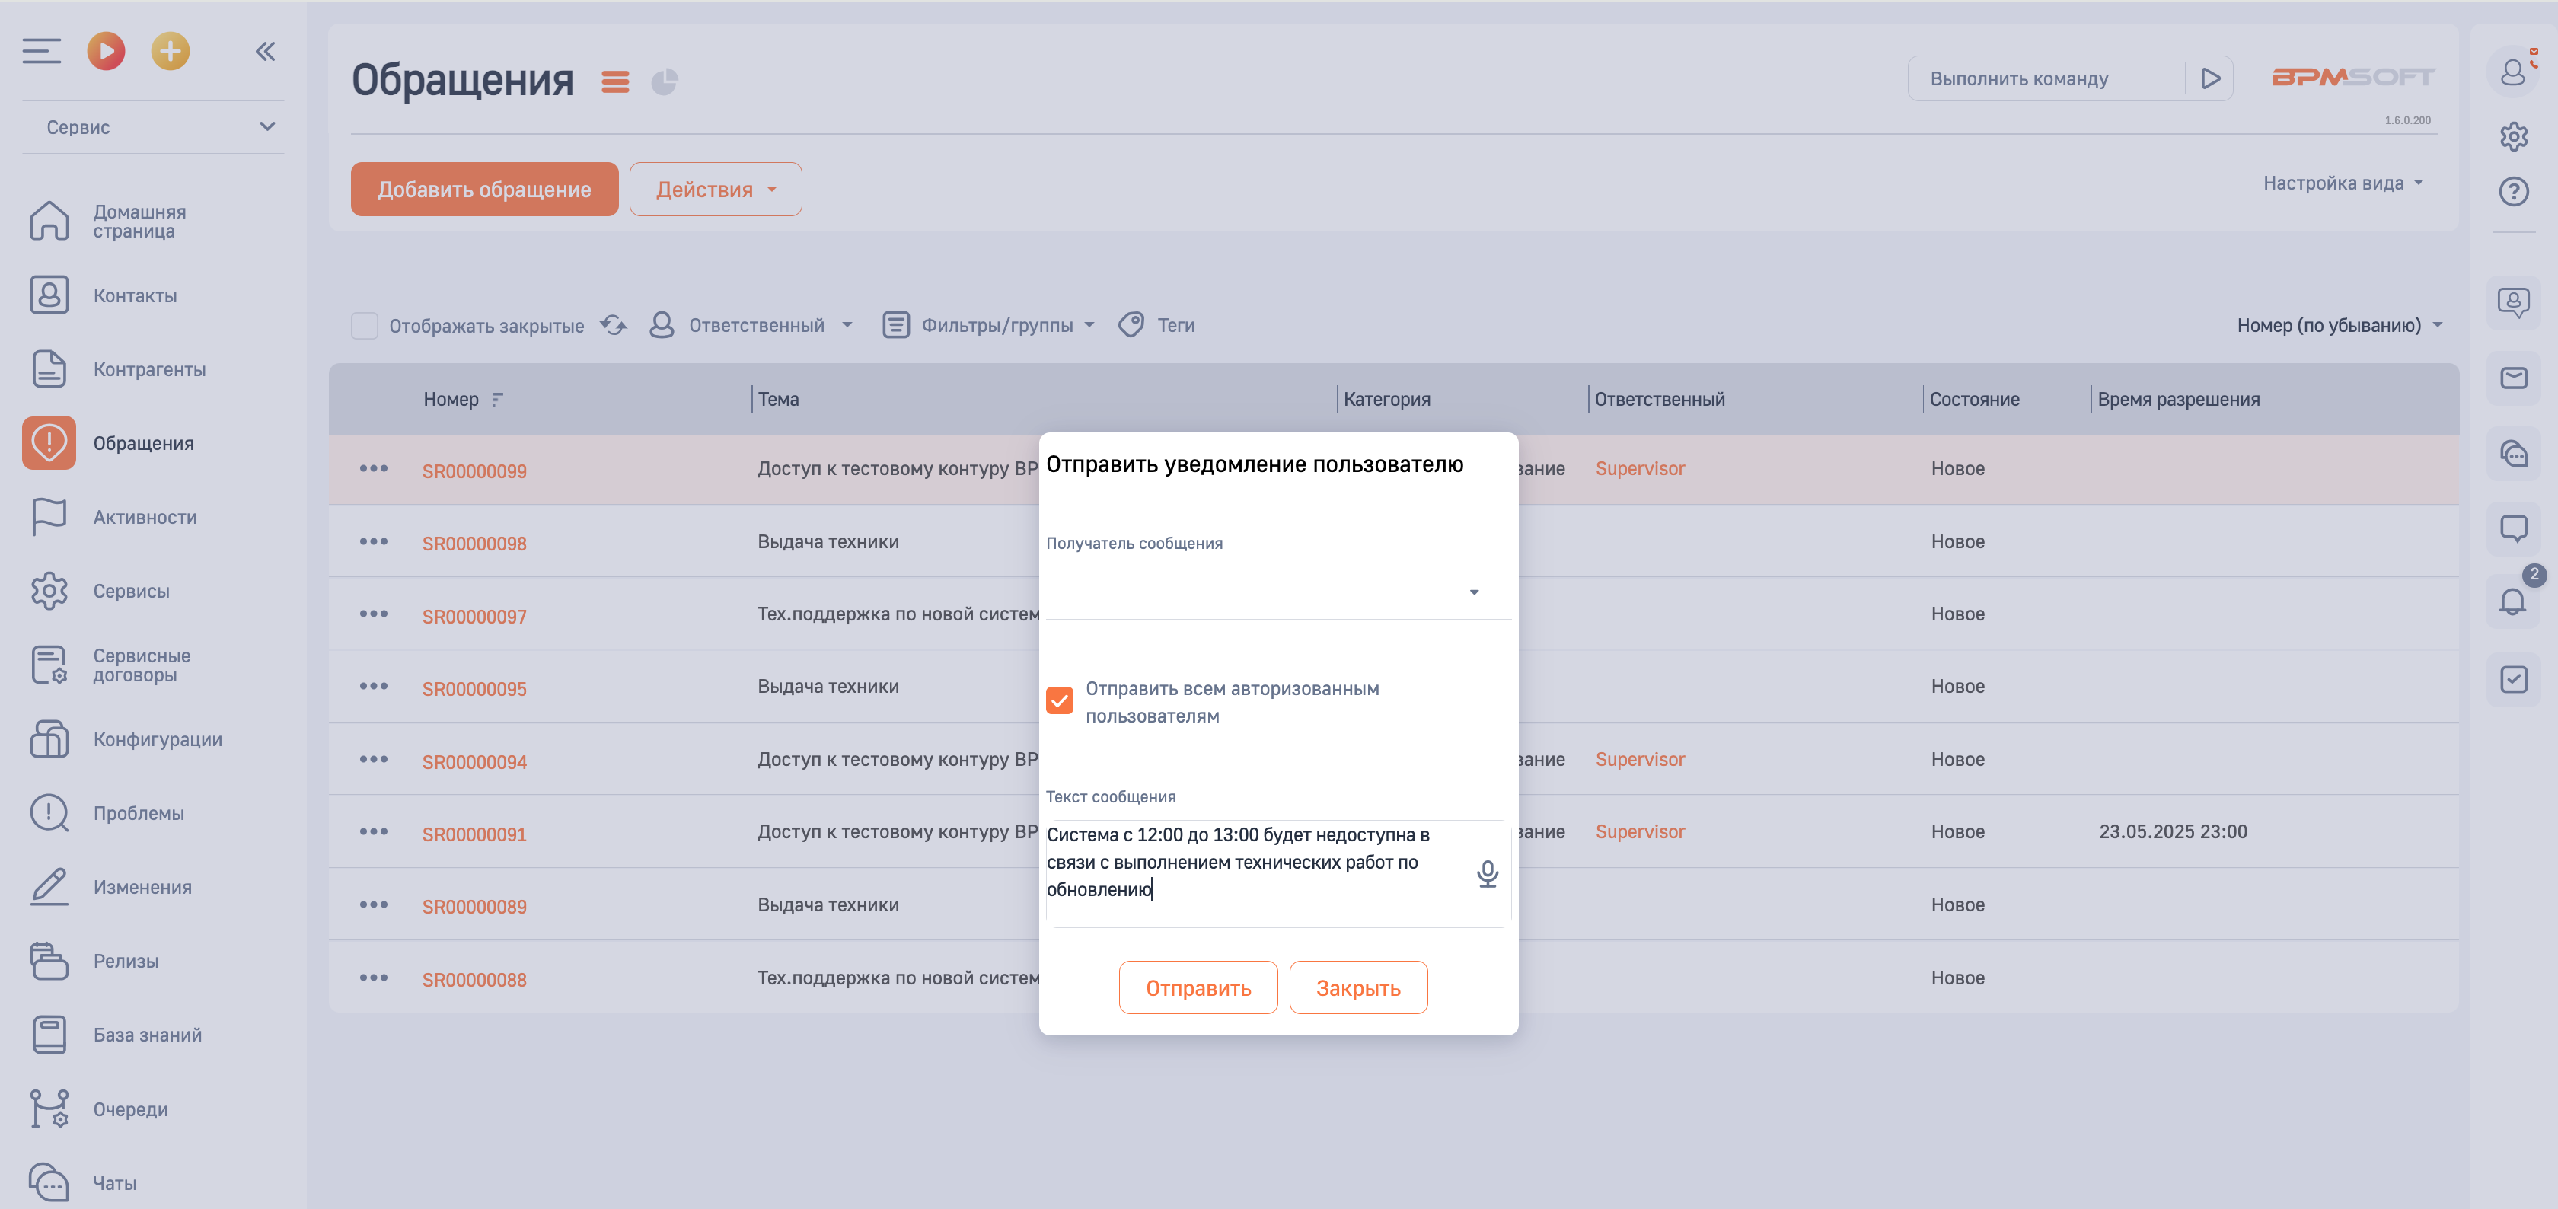Go to Контакты section in sidebar
The height and width of the screenshot is (1209, 2558).
134,295
